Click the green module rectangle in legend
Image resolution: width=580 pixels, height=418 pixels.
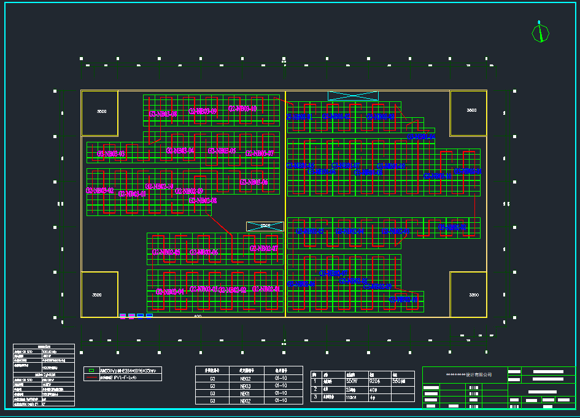[91, 371]
